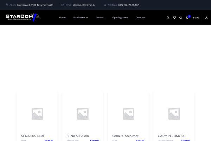This screenshot has height=141, width=211.
Task: Open the Contact page
Action: pyautogui.click(x=100, y=18)
